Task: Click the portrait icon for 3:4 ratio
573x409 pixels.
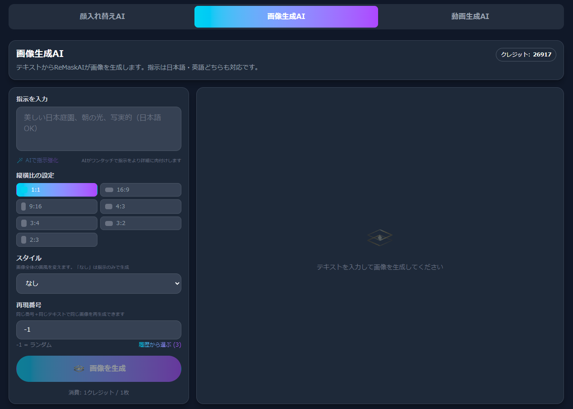Action: tap(24, 223)
